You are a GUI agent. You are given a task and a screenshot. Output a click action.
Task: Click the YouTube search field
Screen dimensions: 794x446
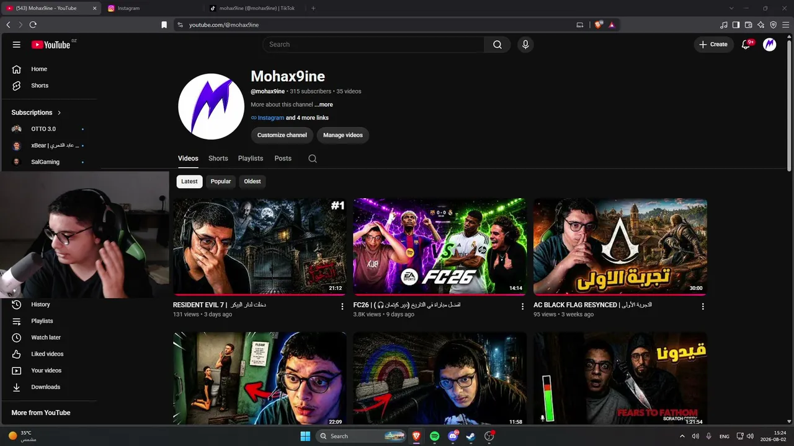click(373, 45)
